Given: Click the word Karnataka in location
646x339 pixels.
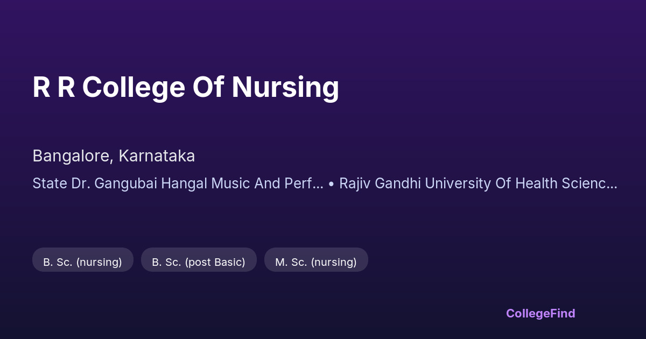Looking at the screenshot, I should (x=157, y=156).
